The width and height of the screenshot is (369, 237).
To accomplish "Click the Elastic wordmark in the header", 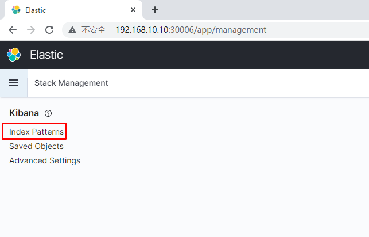I will (46, 55).
